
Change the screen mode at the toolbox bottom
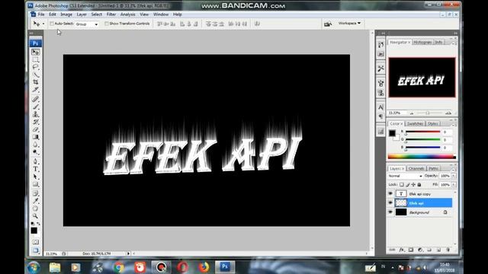pos(36,250)
